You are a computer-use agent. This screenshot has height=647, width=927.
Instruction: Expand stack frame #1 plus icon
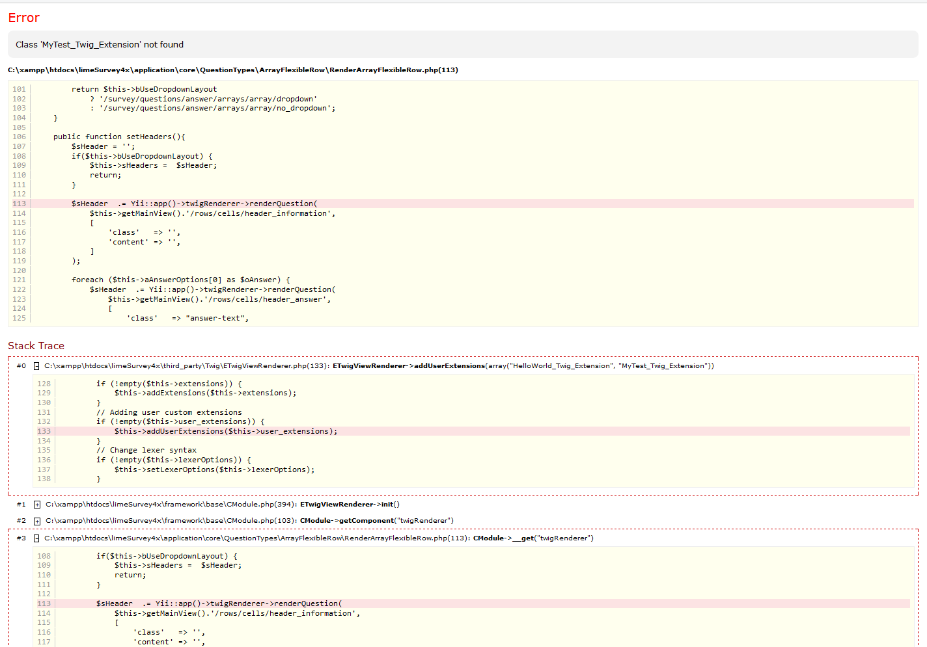(37, 505)
